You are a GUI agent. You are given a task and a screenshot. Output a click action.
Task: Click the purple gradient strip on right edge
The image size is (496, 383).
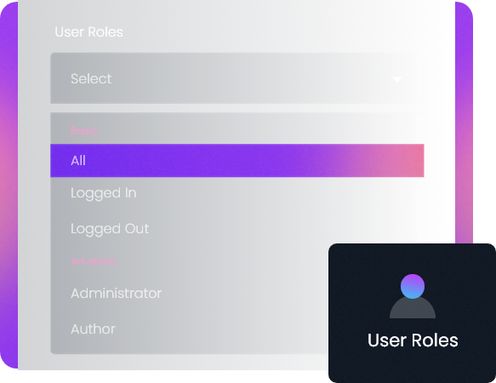pos(464,123)
